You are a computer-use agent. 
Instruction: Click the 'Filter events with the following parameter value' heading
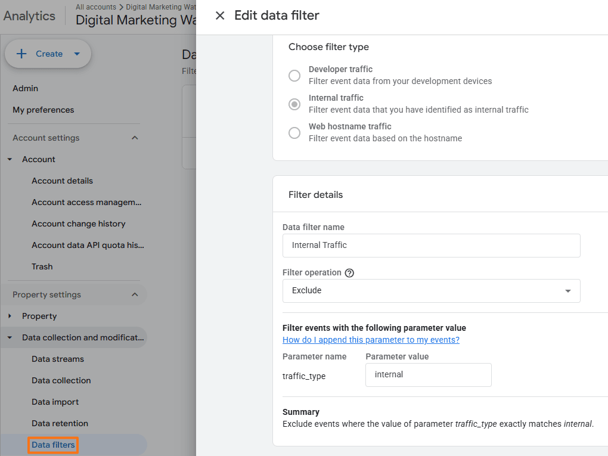click(374, 328)
